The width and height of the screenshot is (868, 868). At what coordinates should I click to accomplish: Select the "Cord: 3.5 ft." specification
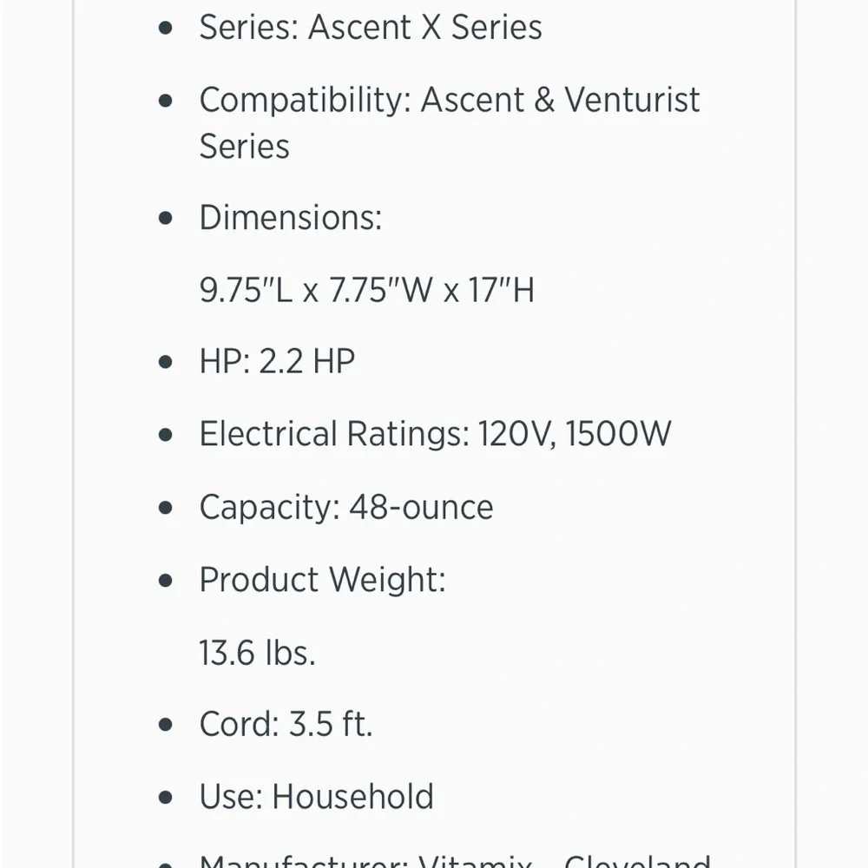[286, 724]
